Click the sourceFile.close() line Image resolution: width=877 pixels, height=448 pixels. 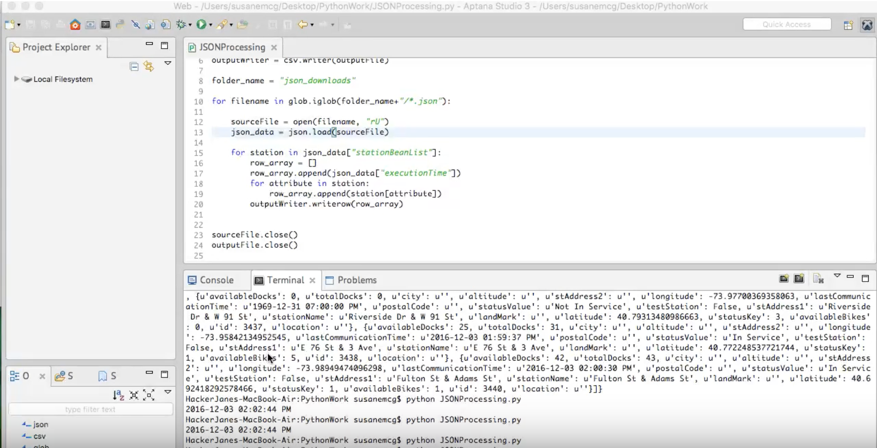coord(254,235)
